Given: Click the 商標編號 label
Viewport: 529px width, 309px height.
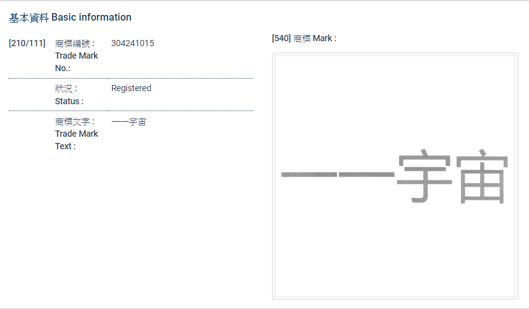Looking at the screenshot, I should [x=74, y=43].
